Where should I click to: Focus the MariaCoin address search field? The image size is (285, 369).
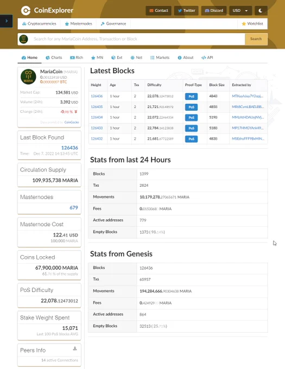click(138, 39)
